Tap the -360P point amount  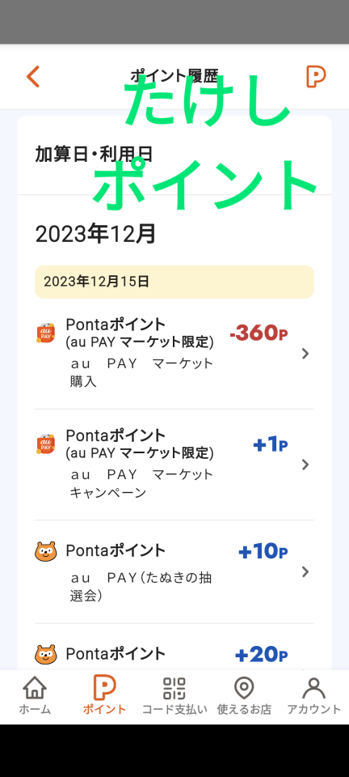259,333
